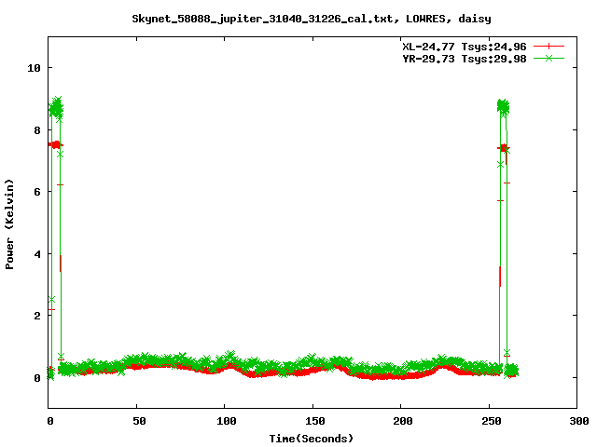Click the y-axis tick label 8
The image size is (597, 447).
click(x=37, y=130)
